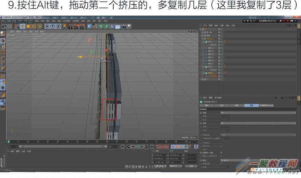
Task: Open the 末端 cap type dropdown
Action: [x=258, y=123]
